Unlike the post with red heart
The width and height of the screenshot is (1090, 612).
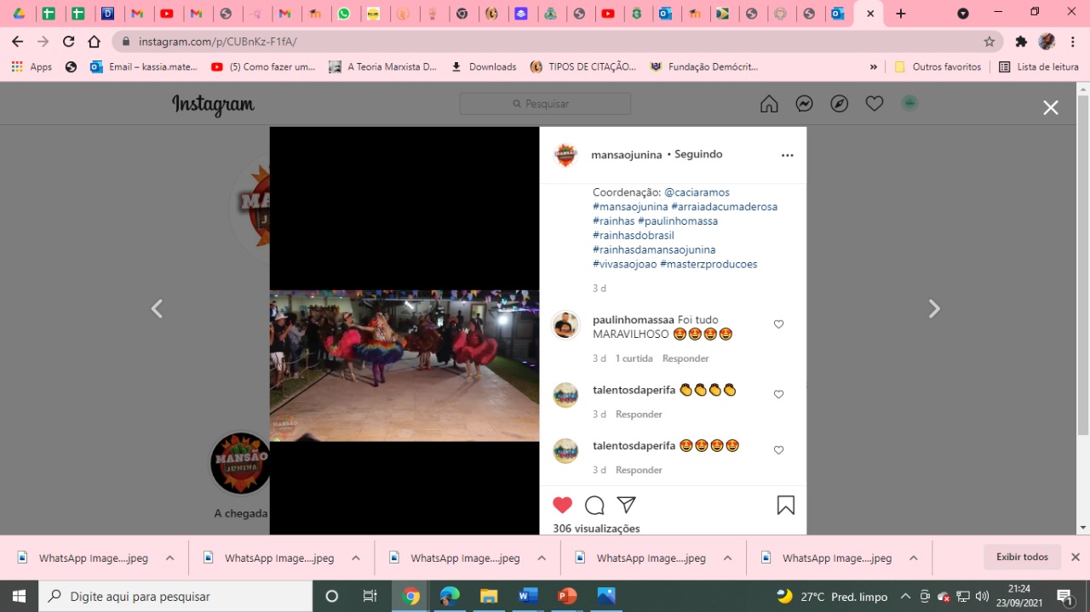[x=562, y=506]
